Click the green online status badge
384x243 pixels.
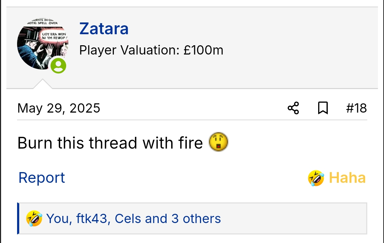[x=58, y=66]
